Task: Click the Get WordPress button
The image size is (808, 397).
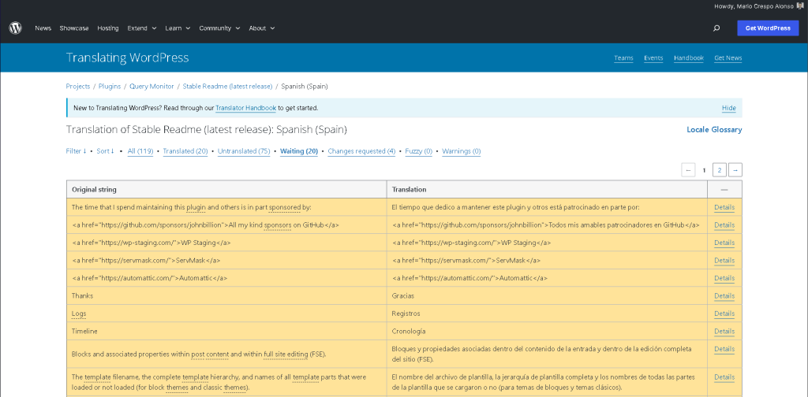Action: click(767, 28)
